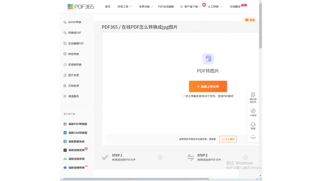Click the arrow circle after STEP 2
Screen dimensions: 322x181
tap(245, 157)
